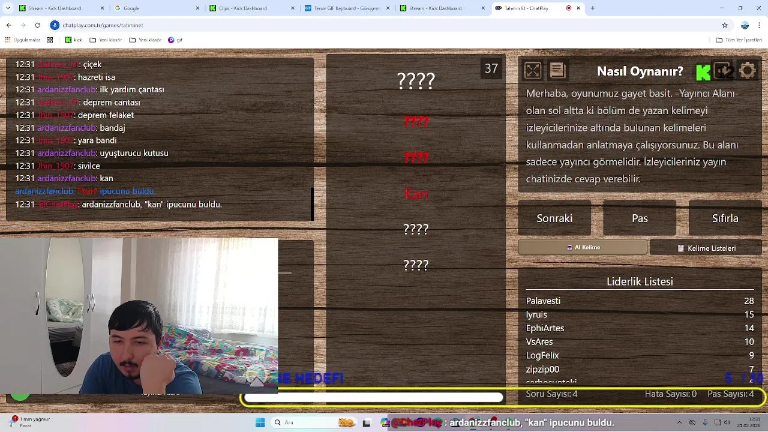Click the Pas button
The height and width of the screenshot is (432, 768).
640,218
